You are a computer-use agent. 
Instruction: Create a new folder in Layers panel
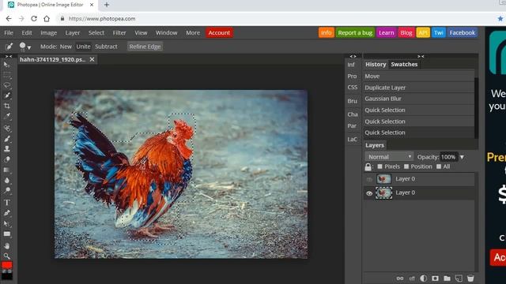447,278
